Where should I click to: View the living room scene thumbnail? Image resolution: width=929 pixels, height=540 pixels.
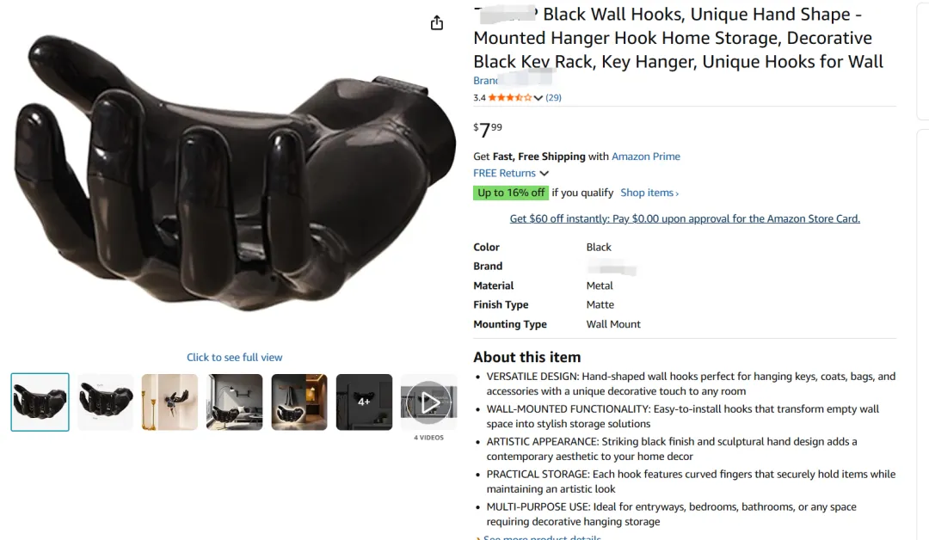point(235,402)
